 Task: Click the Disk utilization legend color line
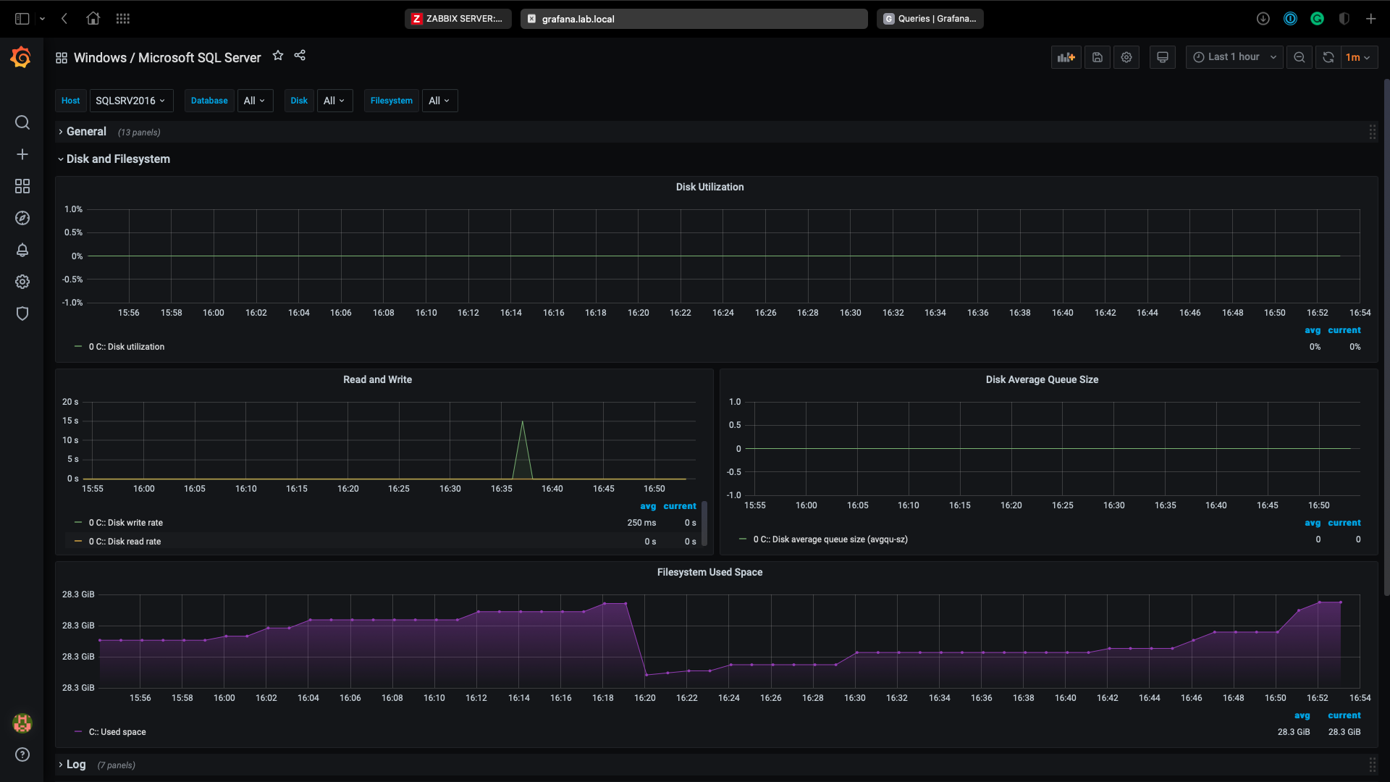point(78,347)
